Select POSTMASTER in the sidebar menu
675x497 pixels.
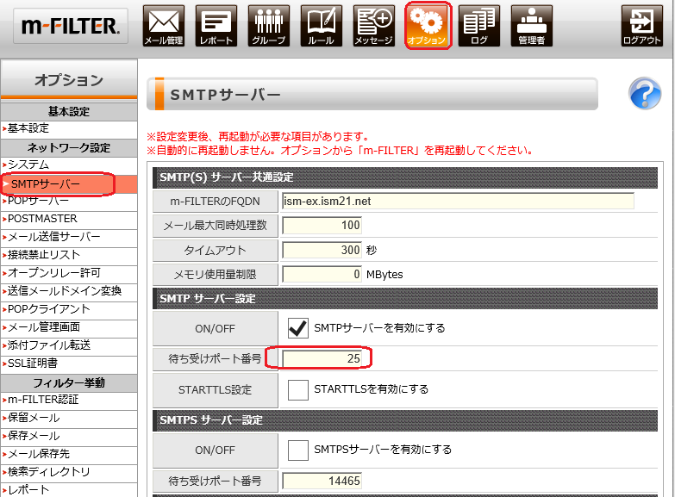click(42, 219)
